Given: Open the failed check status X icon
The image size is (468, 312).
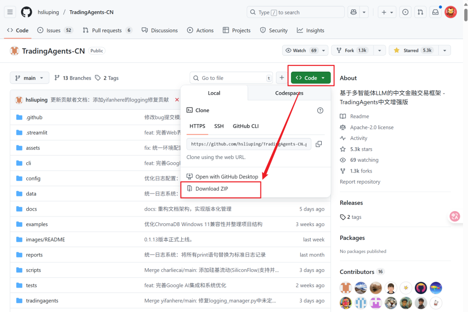Looking at the screenshot, I should click(177, 100).
